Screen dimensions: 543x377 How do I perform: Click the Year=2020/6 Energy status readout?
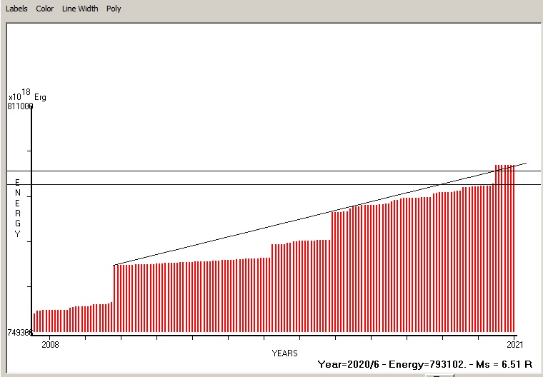pos(424,364)
